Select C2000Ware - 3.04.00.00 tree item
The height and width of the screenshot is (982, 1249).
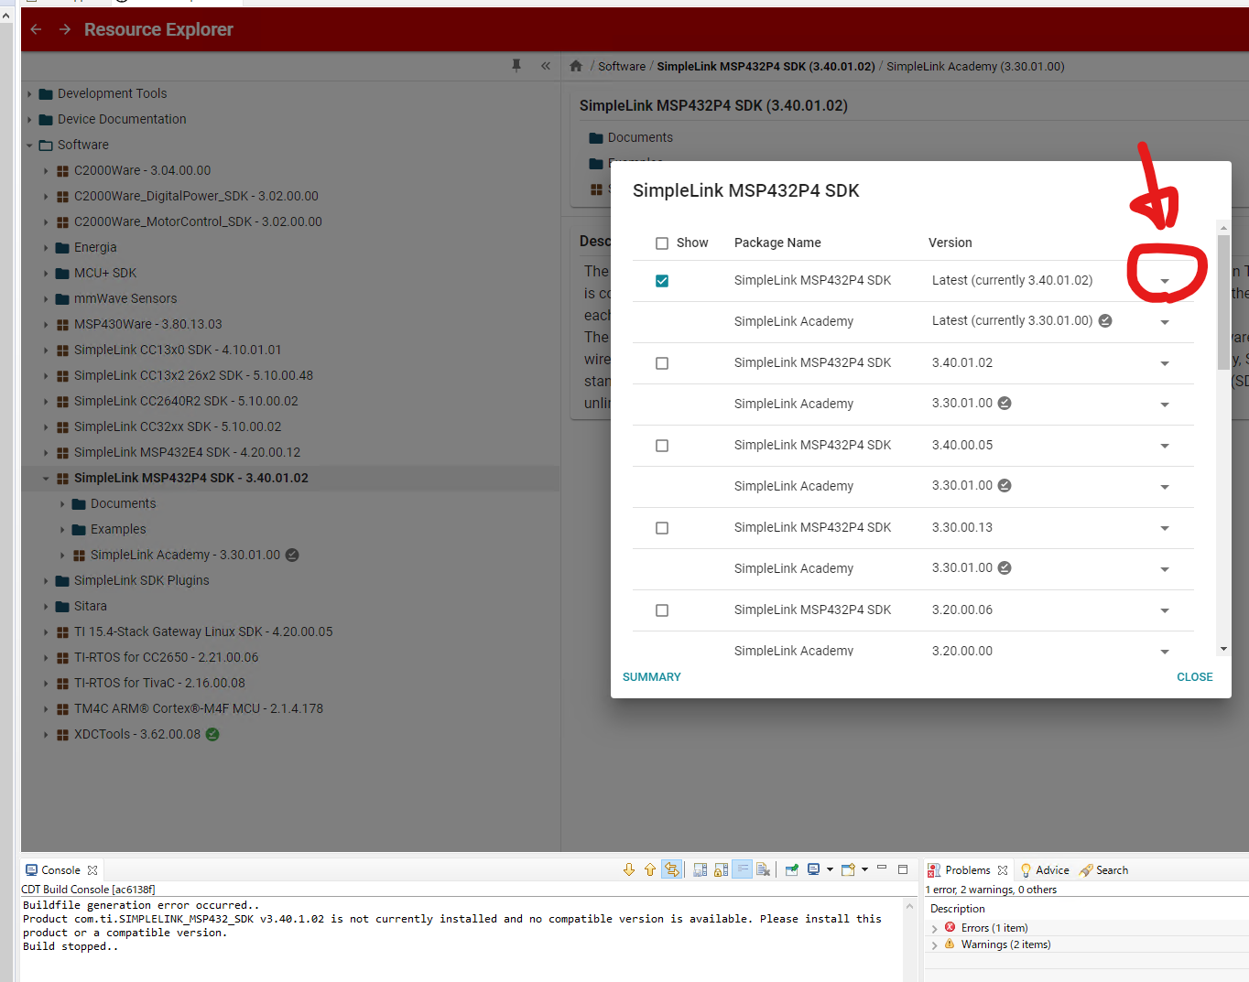pyautogui.click(x=142, y=170)
